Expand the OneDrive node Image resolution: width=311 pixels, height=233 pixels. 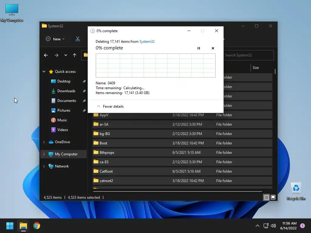[x=44, y=142]
